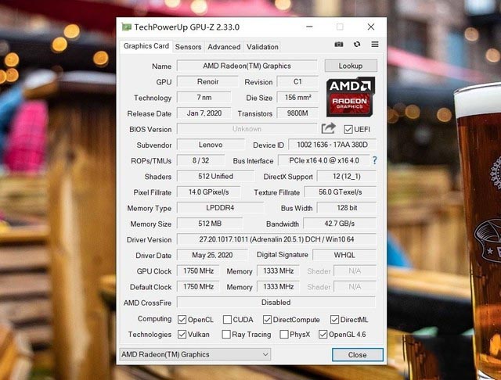501x380 pixels.
Task: Toggle the PhysX checkbox
Action: click(x=283, y=335)
